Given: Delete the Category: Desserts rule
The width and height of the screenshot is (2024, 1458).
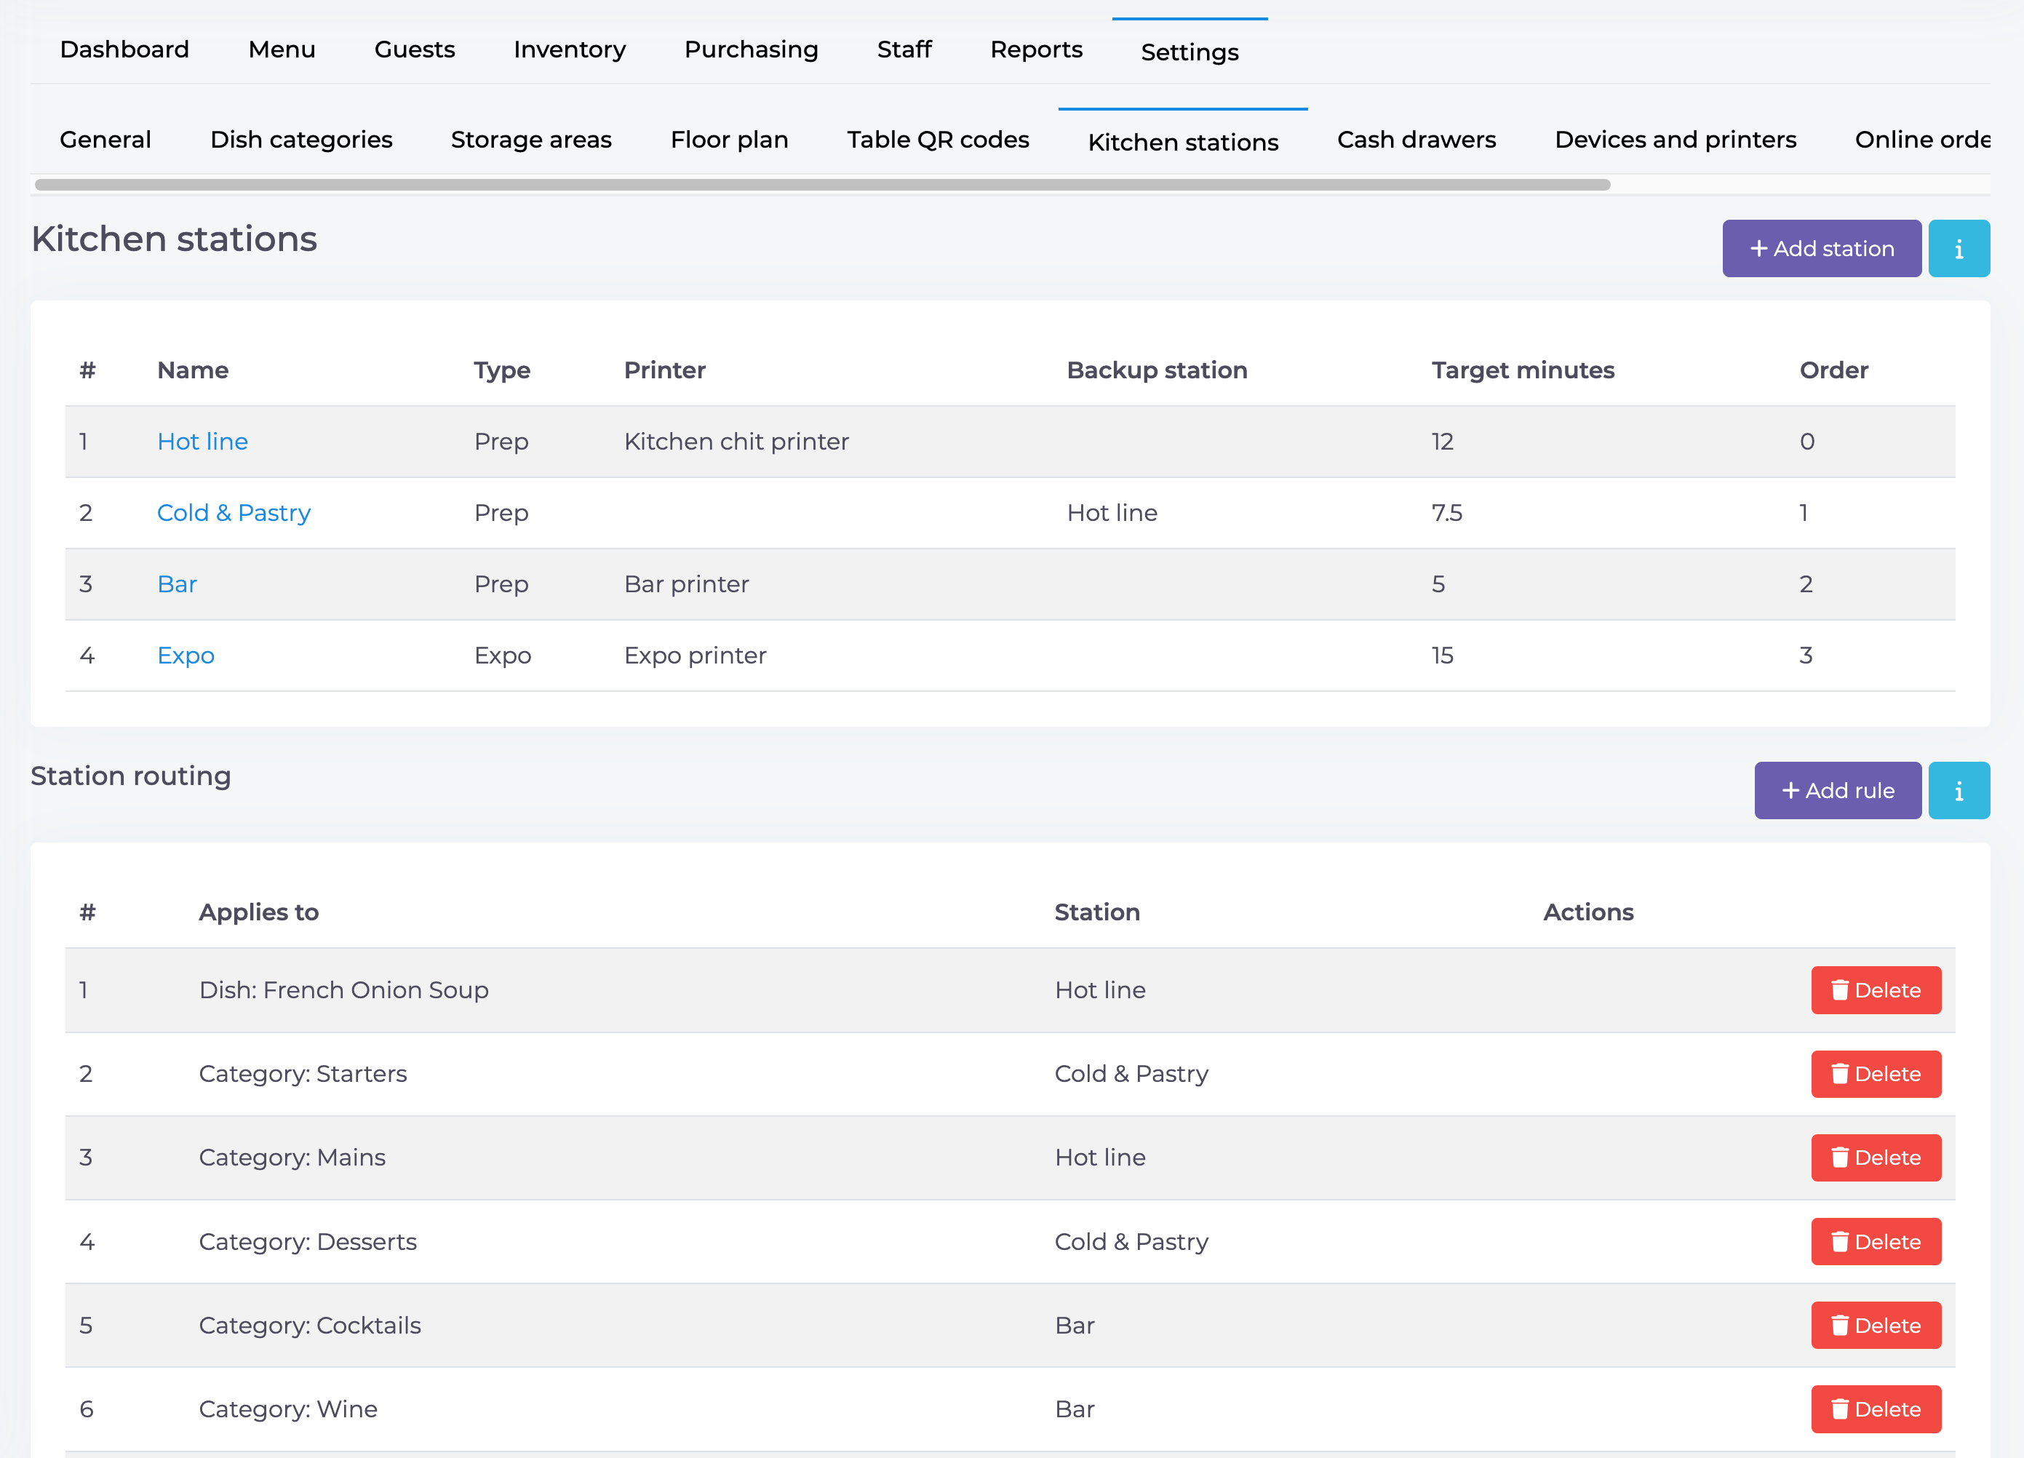Looking at the screenshot, I should 1876,1242.
